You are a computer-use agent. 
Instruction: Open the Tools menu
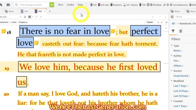[x=80, y=5]
